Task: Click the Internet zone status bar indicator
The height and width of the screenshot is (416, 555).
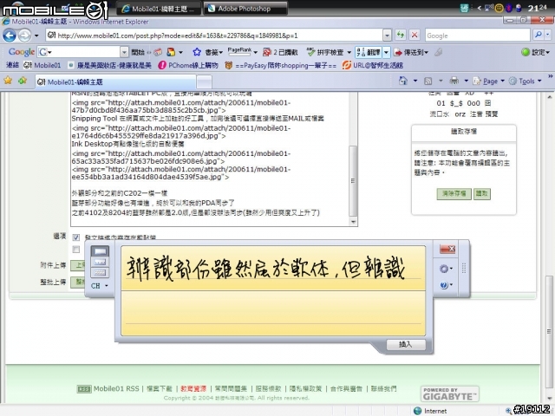Action: (x=430, y=411)
